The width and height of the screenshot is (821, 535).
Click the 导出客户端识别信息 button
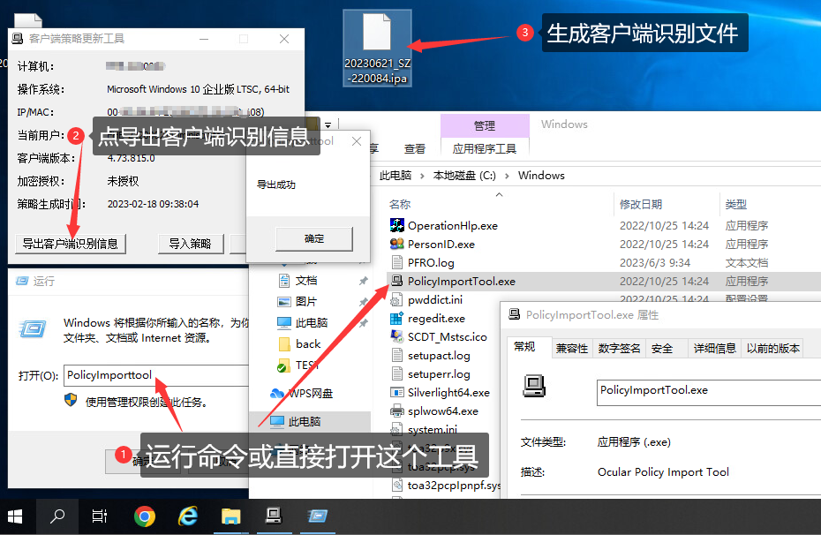pos(70,244)
